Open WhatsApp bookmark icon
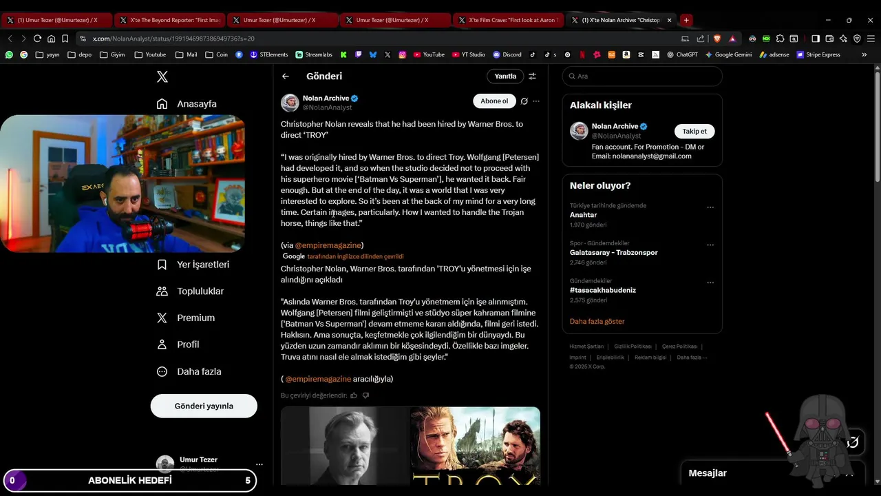This screenshot has width=881, height=496. [9, 54]
